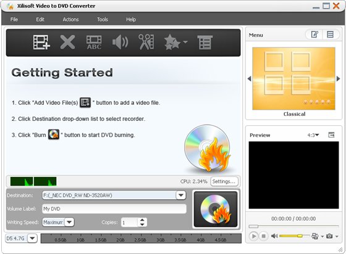
Task: Open the Actions menu
Action: point(70,19)
